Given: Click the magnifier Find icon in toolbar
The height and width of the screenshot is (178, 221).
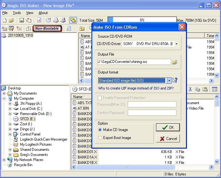Looking at the screenshot, I should pos(69,28).
